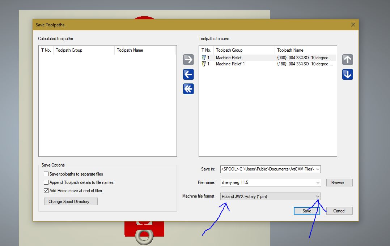The image size is (390, 246).
Task: Open the Save in location dropdown
Action: pyautogui.click(x=318, y=169)
